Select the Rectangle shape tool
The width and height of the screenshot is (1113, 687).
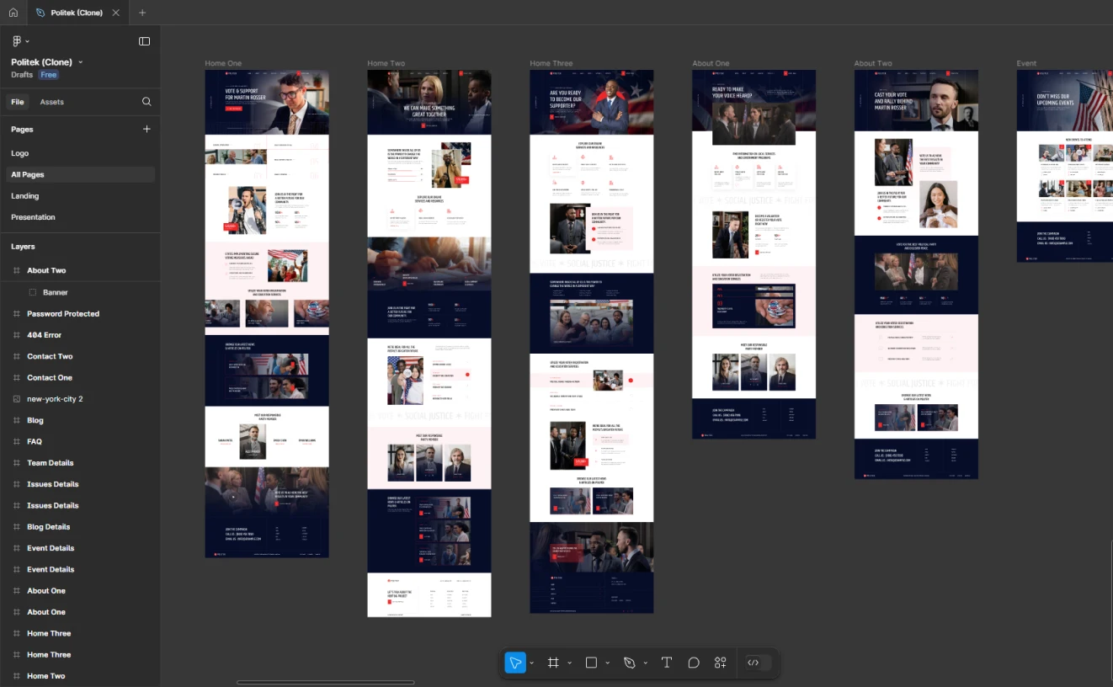[x=591, y=663]
